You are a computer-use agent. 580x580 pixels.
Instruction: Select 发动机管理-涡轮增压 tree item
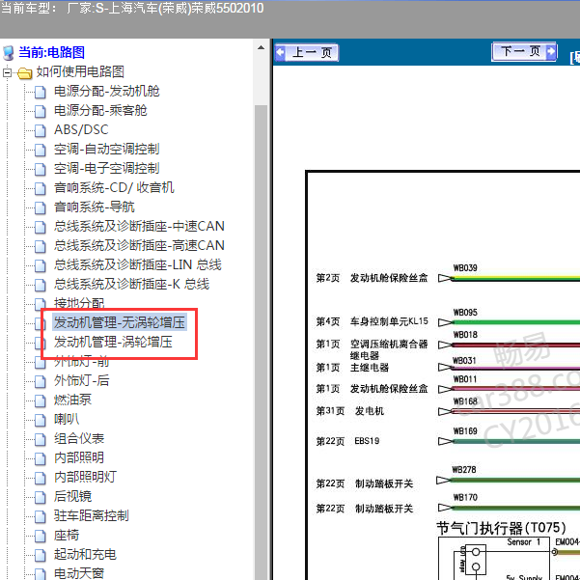click(x=113, y=342)
